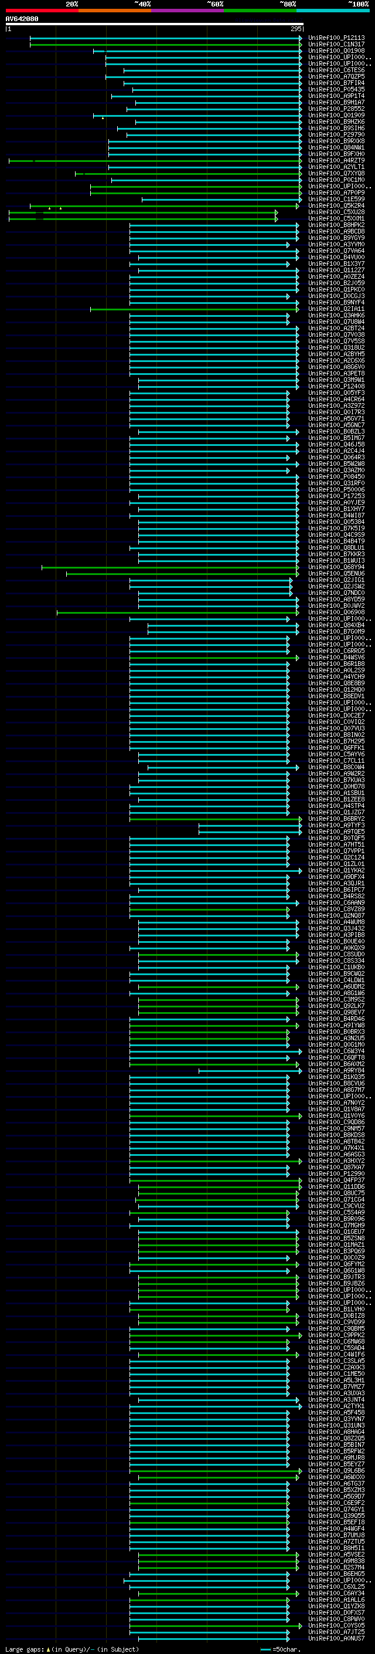Select hit label UniRef100_Q7XYQ8
The image size is (375, 1654).
(336, 173)
